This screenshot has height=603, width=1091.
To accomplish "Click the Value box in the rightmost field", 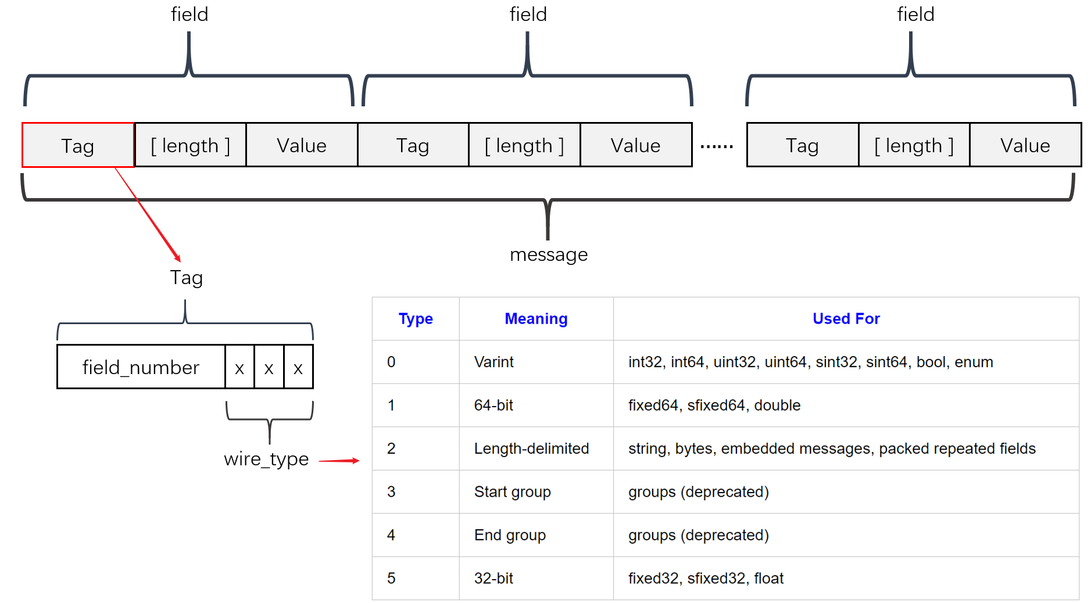I will pos(1025,145).
